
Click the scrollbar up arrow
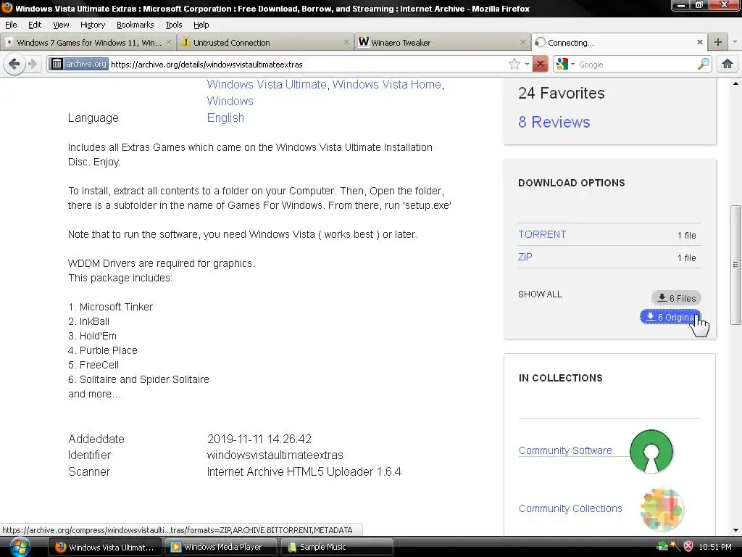[735, 84]
